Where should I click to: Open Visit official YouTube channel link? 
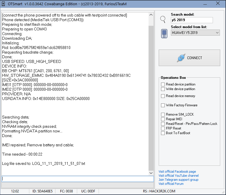click(x=178, y=176)
